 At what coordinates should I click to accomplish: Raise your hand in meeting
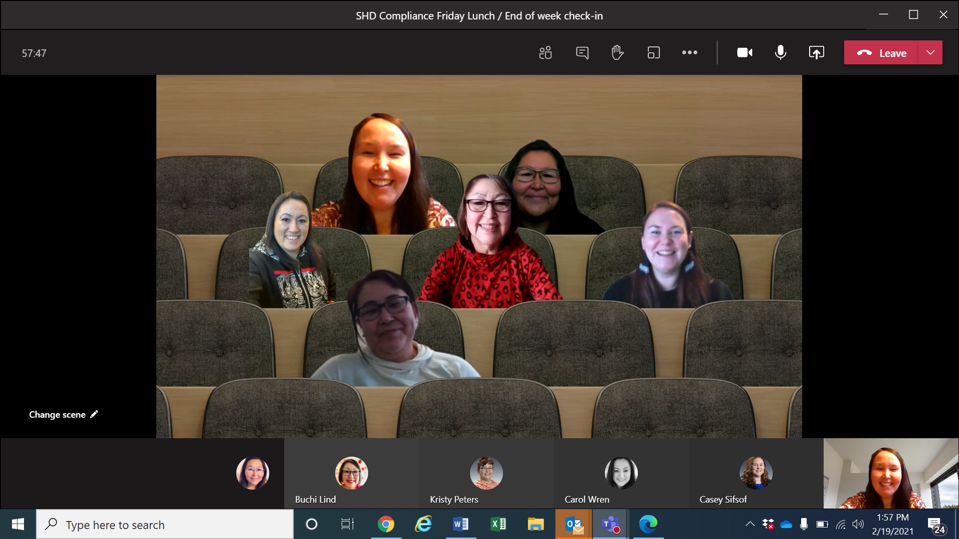[617, 53]
